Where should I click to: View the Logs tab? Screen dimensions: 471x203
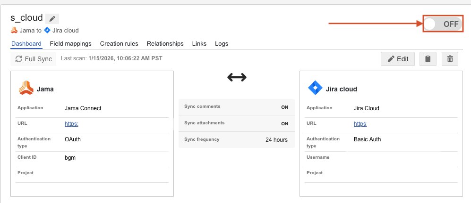tap(222, 44)
